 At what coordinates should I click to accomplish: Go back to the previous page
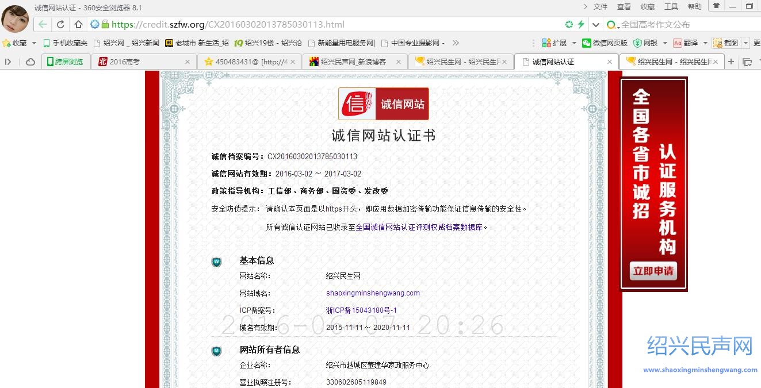[x=43, y=25]
